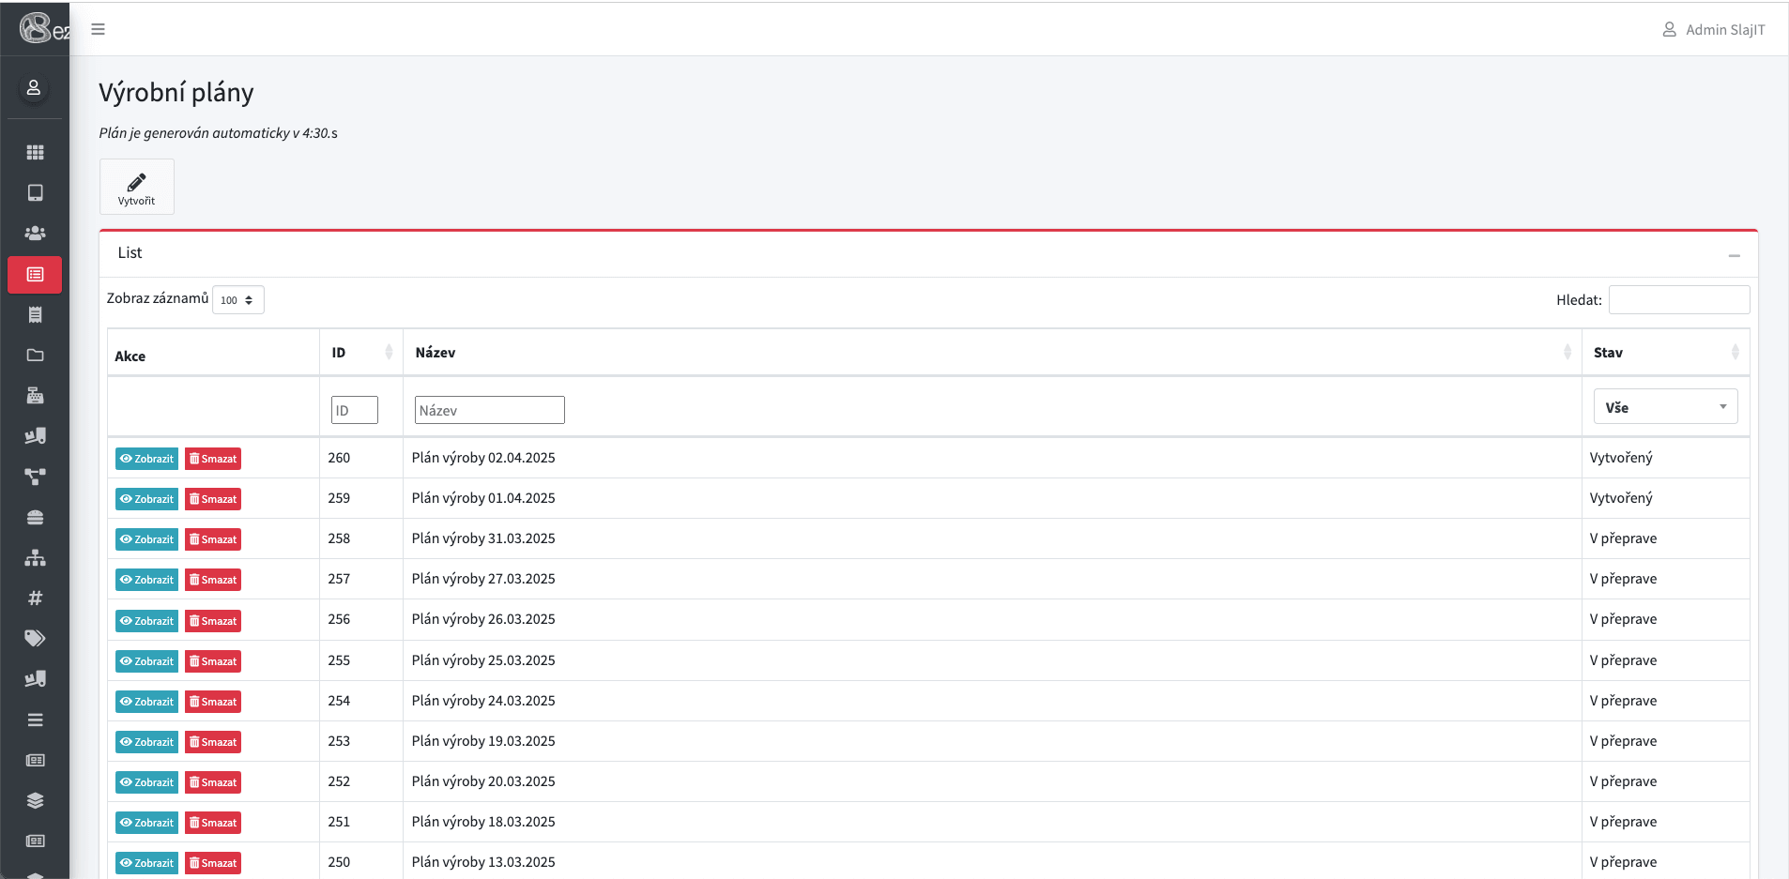
Task: Click the hashtag icon in sidebar
Action: [x=35, y=598]
